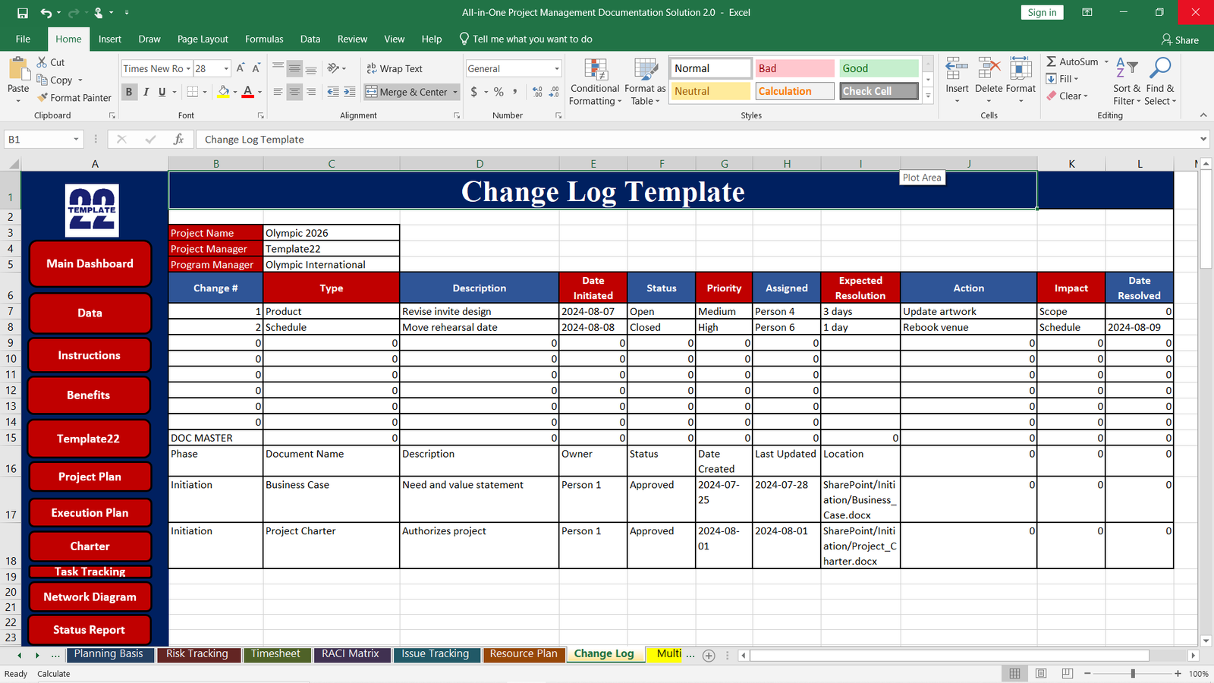Screen dimensions: 1214x683
Task: Click Increase Decimal icon
Action: [x=537, y=92]
